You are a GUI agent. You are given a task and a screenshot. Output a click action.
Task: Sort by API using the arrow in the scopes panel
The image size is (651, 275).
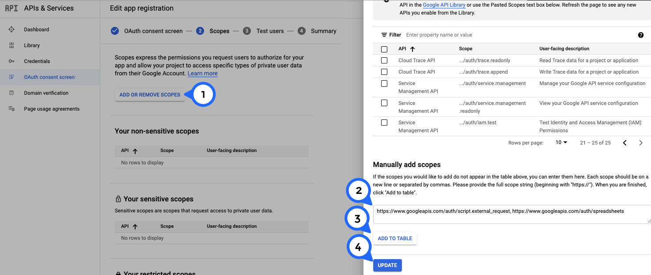pos(413,49)
